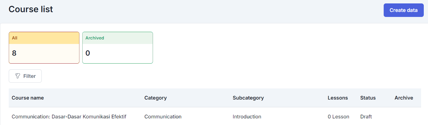Screen dimensions: 428x125
Task: Click the Archive column header
Action: click(404, 98)
